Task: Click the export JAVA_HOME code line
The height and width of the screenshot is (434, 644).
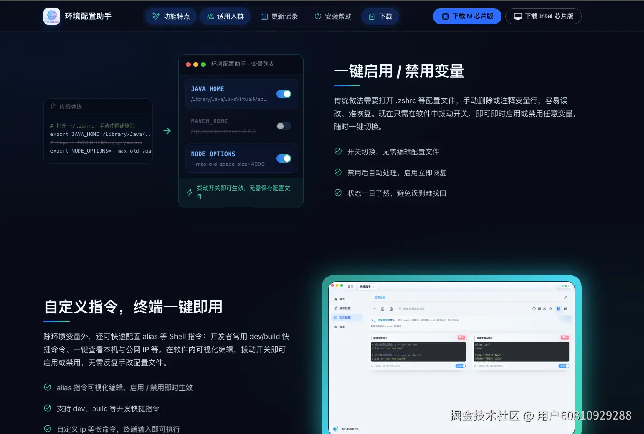Action: tap(101, 134)
